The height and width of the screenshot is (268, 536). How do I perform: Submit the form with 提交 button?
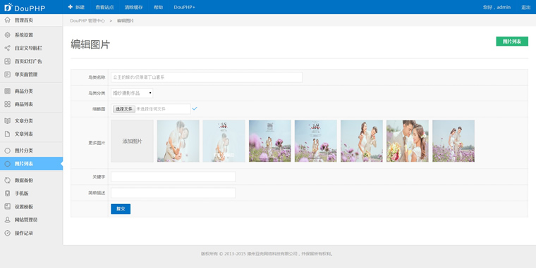(x=121, y=209)
